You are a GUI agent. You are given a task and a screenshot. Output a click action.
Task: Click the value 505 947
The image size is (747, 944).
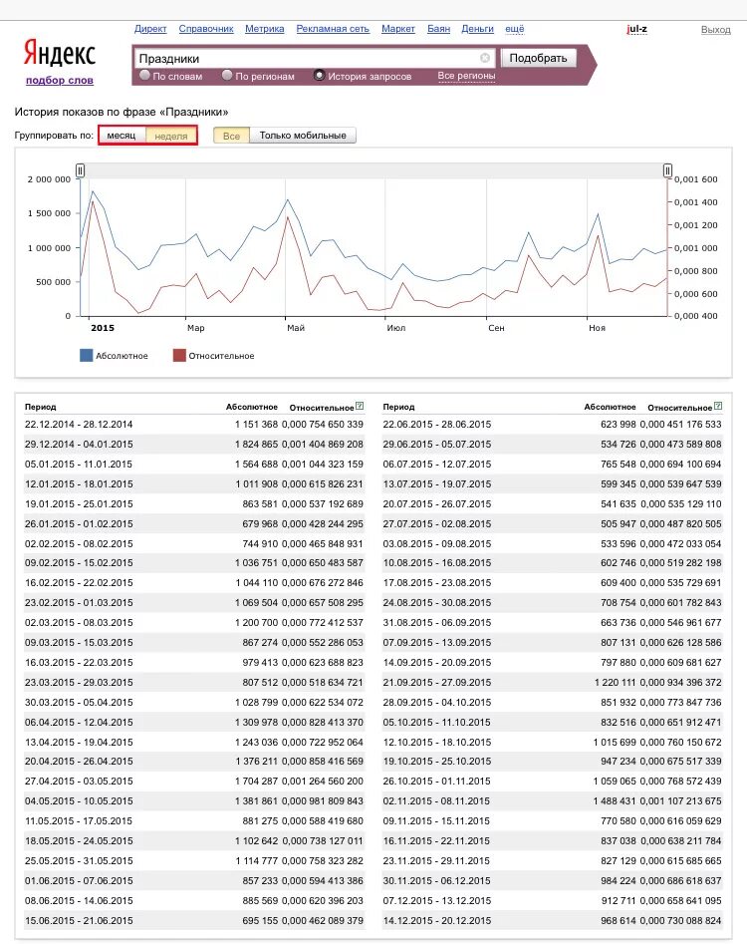pyautogui.click(x=619, y=523)
